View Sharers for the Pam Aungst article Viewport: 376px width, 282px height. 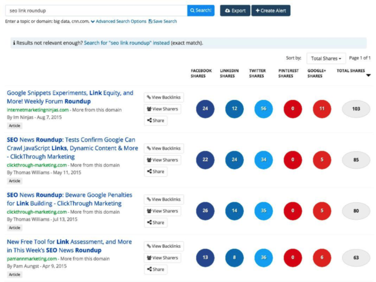162,257
